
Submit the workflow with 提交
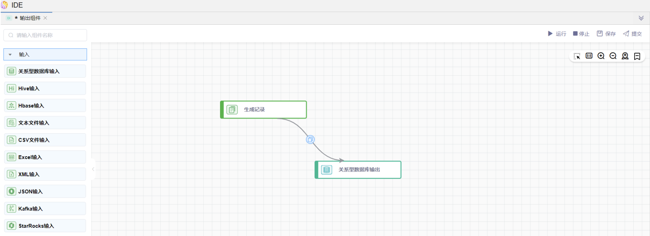[x=632, y=34]
